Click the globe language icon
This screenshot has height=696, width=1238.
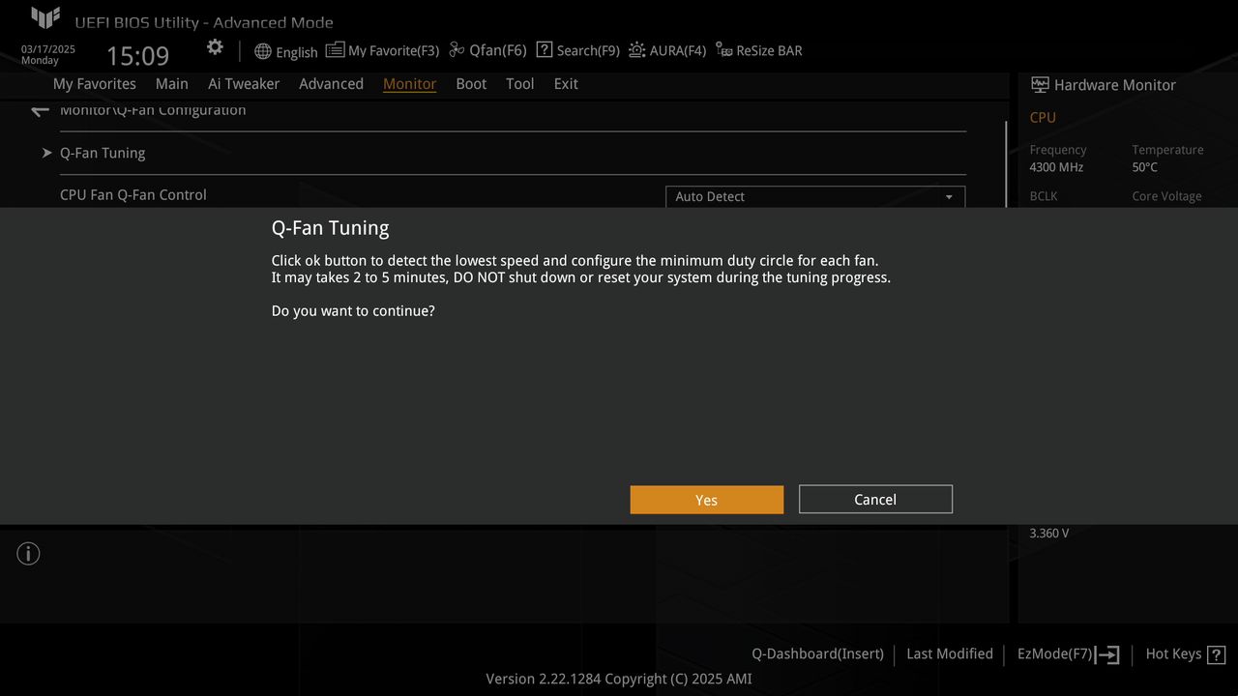pos(263,51)
